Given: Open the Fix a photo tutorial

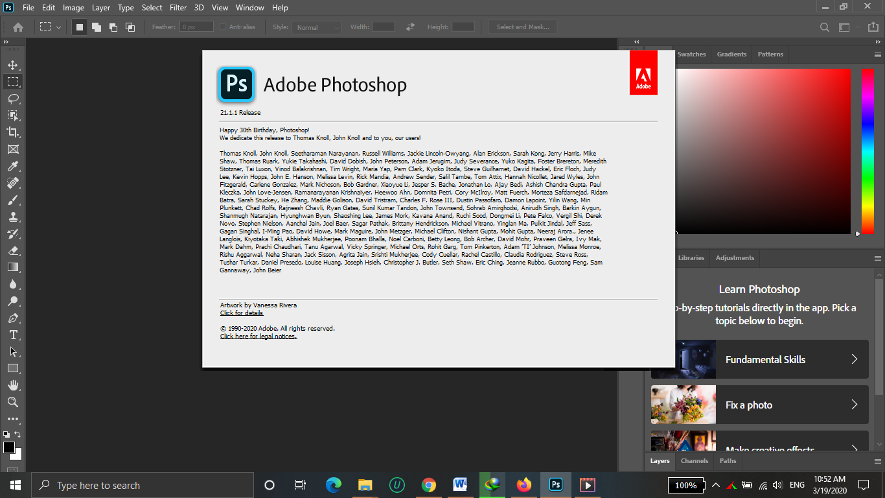Looking at the screenshot, I should pyautogui.click(x=760, y=405).
